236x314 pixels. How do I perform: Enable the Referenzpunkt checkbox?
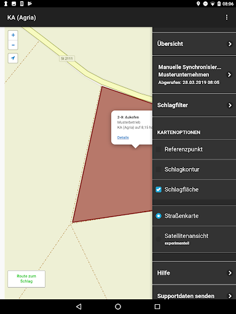tap(159, 150)
